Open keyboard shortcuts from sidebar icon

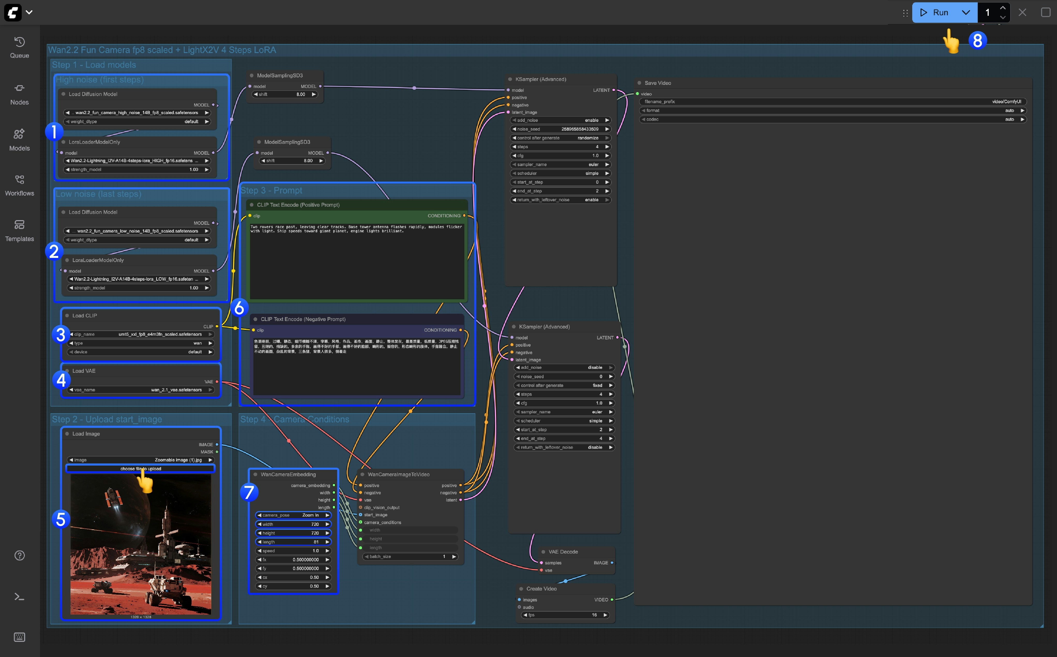tap(19, 637)
